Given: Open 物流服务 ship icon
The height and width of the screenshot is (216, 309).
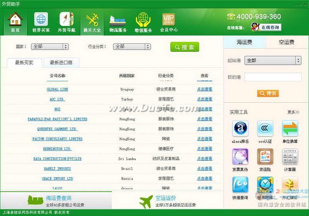Looking at the screenshot, I should pos(118,21).
